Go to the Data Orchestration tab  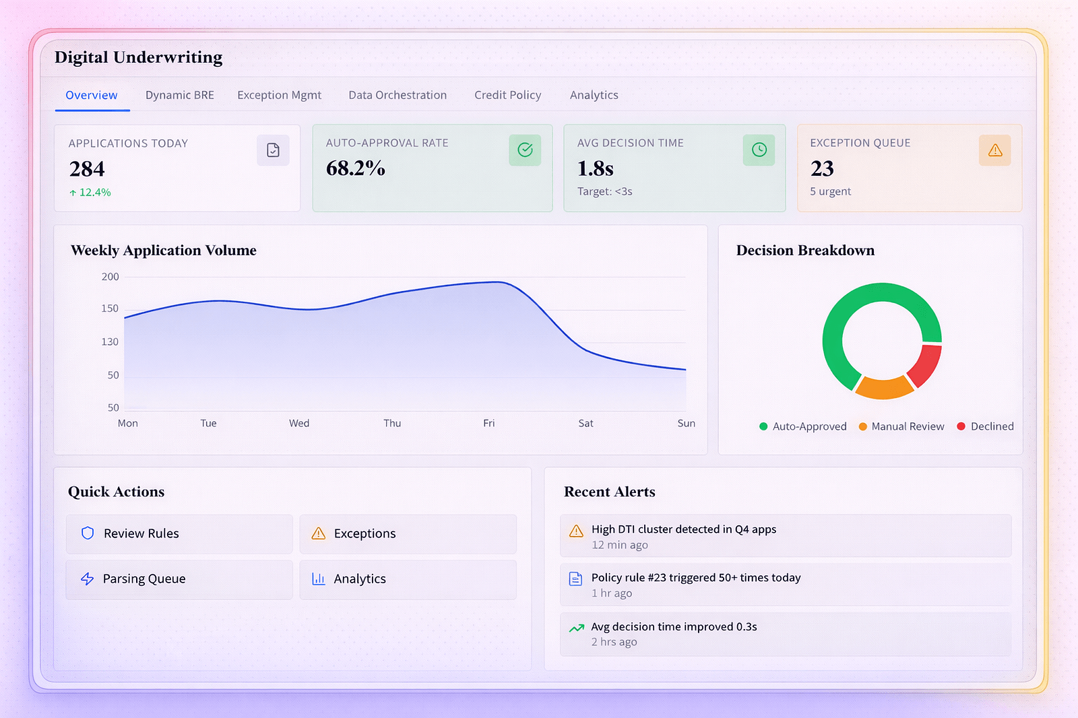tap(398, 95)
